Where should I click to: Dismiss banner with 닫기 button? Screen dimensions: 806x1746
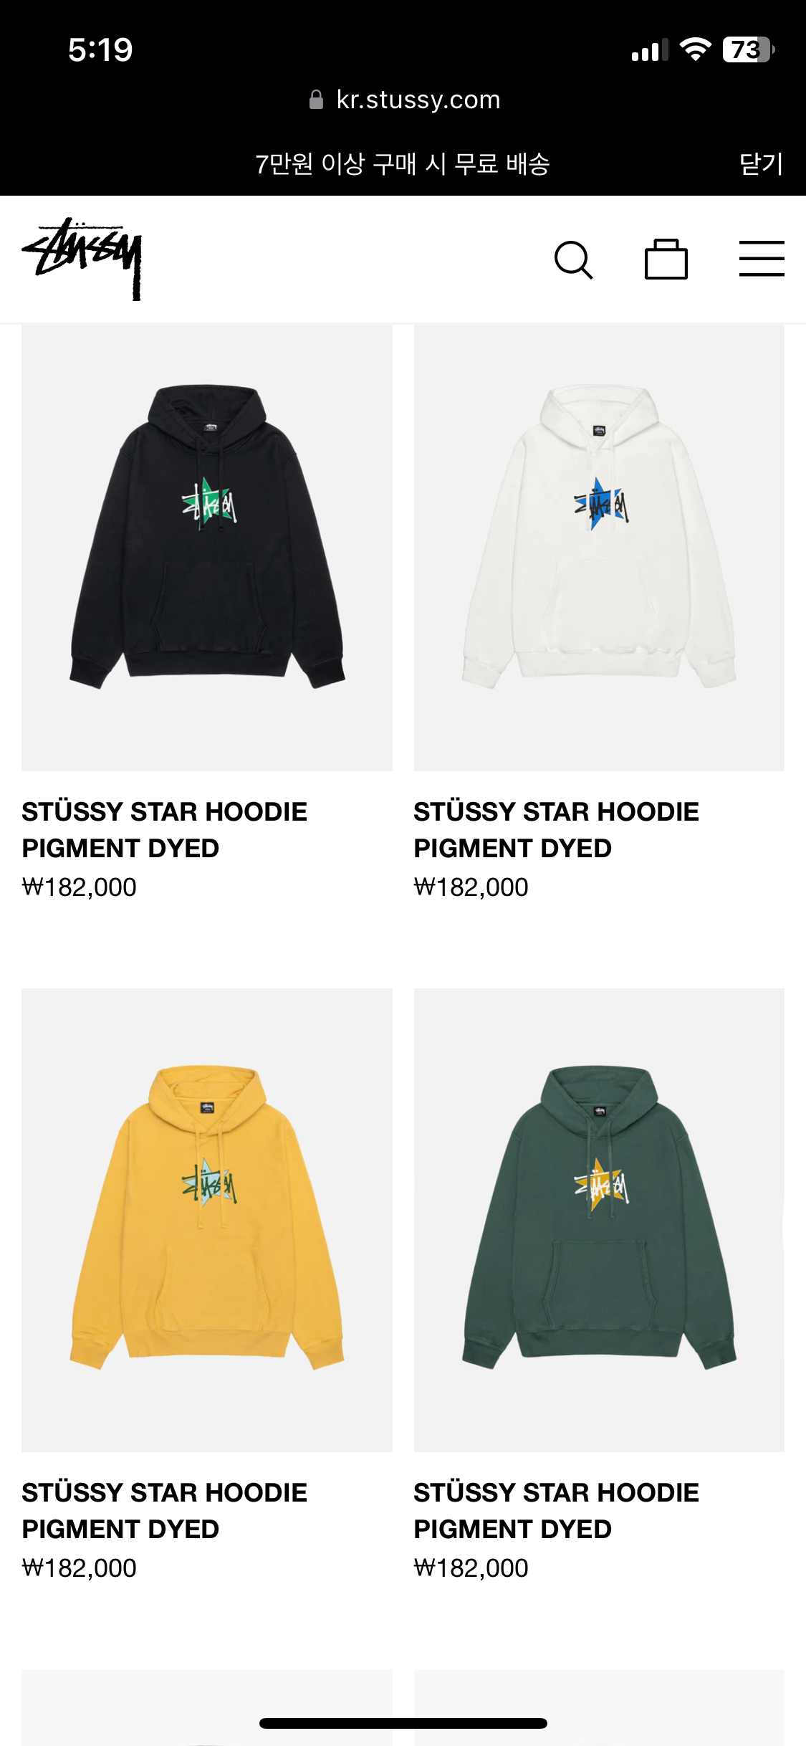click(x=762, y=164)
